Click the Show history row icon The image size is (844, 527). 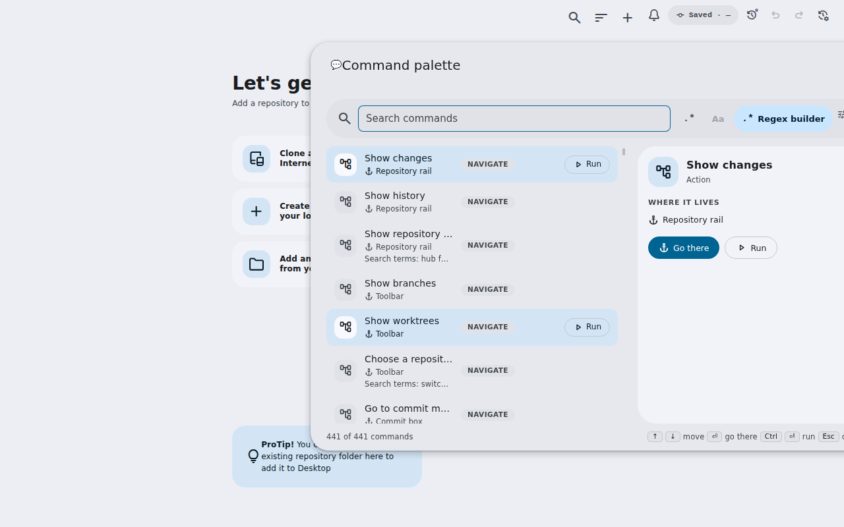pos(346,202)
